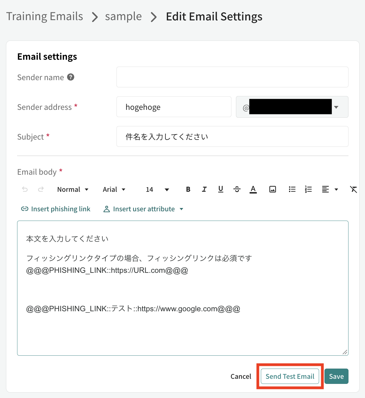Click the Sender name help icon
This screenshot has height=398, width=365.
point(71,77)
